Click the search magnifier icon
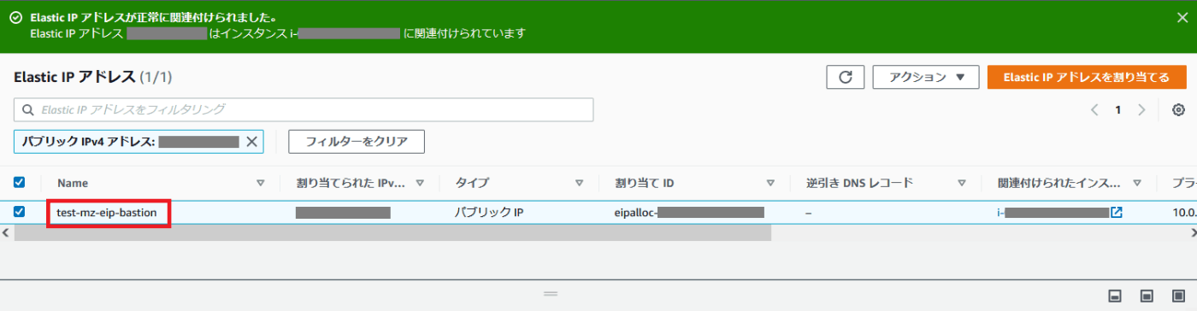 27,109
